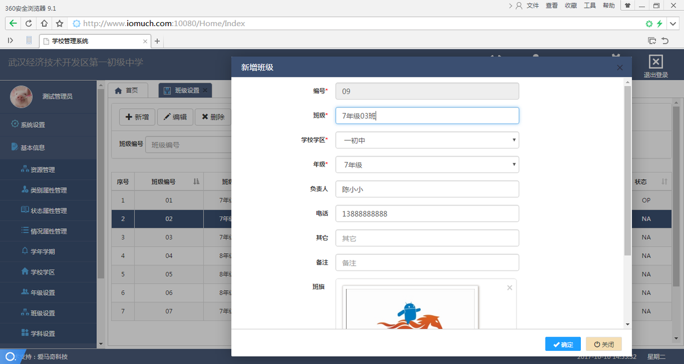Click the green 360 spinner icon in the address bar

click(x=649, y=24)
